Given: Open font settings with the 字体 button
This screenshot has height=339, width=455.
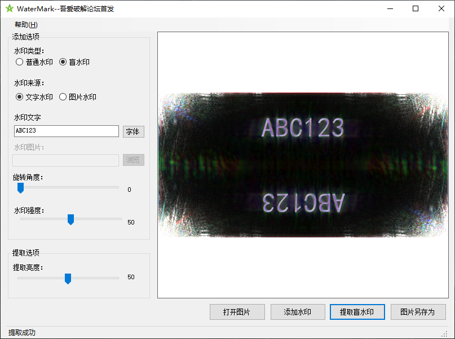Looking at the screenshot, I should [x=133, y=131].
